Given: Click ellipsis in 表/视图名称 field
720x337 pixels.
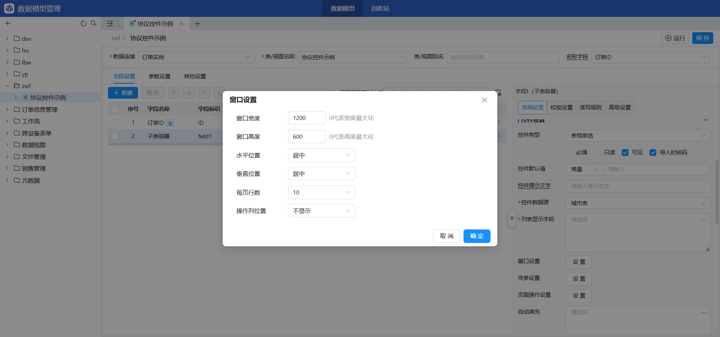Looking at the screenshot, I should 402,57.
